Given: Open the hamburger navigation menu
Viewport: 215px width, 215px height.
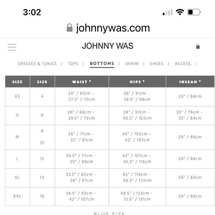Looking at the screenshot, I should click(12, 47).
